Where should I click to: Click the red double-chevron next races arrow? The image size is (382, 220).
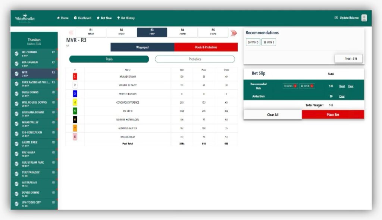pyautogui.click(x=234, y=33)
